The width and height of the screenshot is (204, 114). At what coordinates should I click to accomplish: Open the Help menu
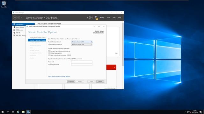click(x=120, y=18)
